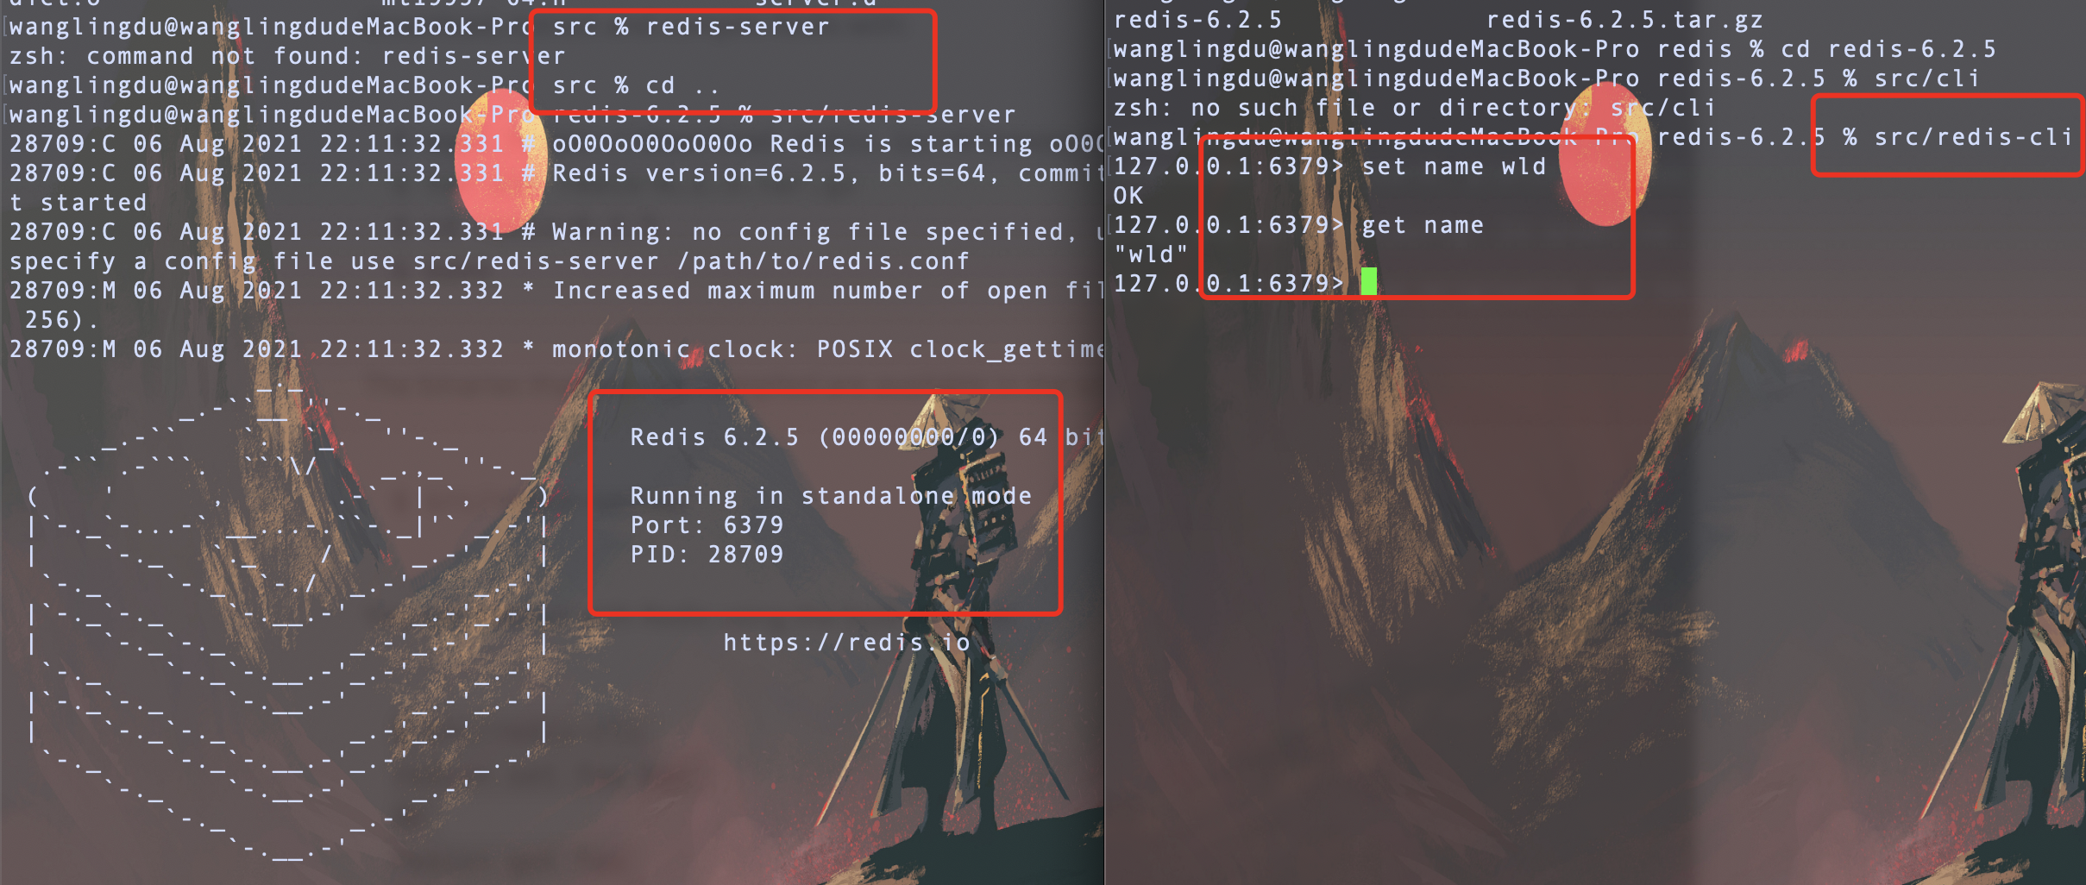Click 'Running in standalone mode' text

[x=831, y=495]
